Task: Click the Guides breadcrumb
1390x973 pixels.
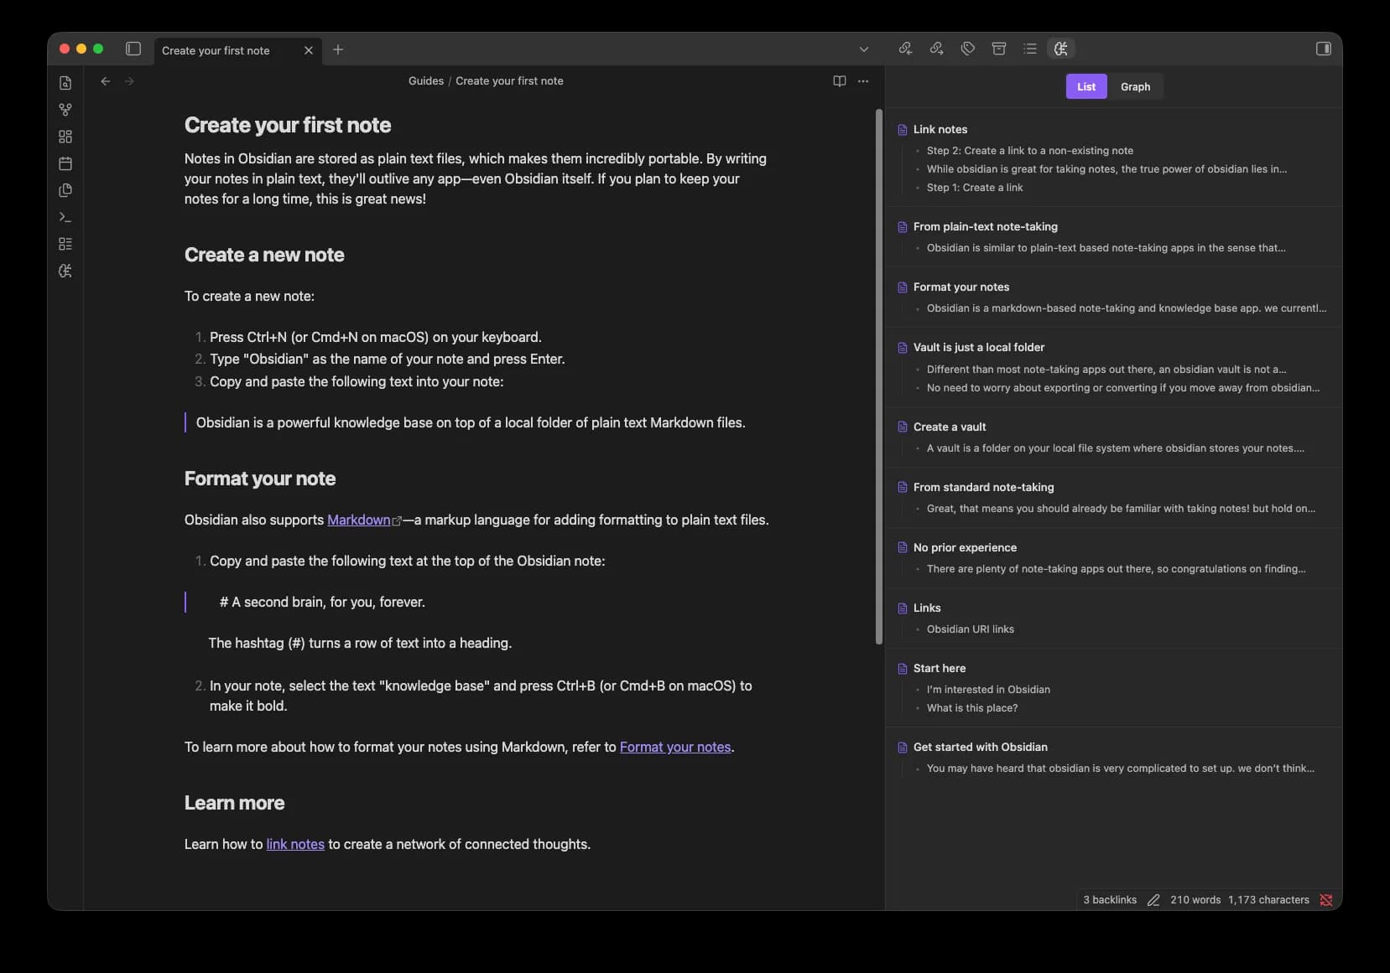Action: (x=426, y=81)
